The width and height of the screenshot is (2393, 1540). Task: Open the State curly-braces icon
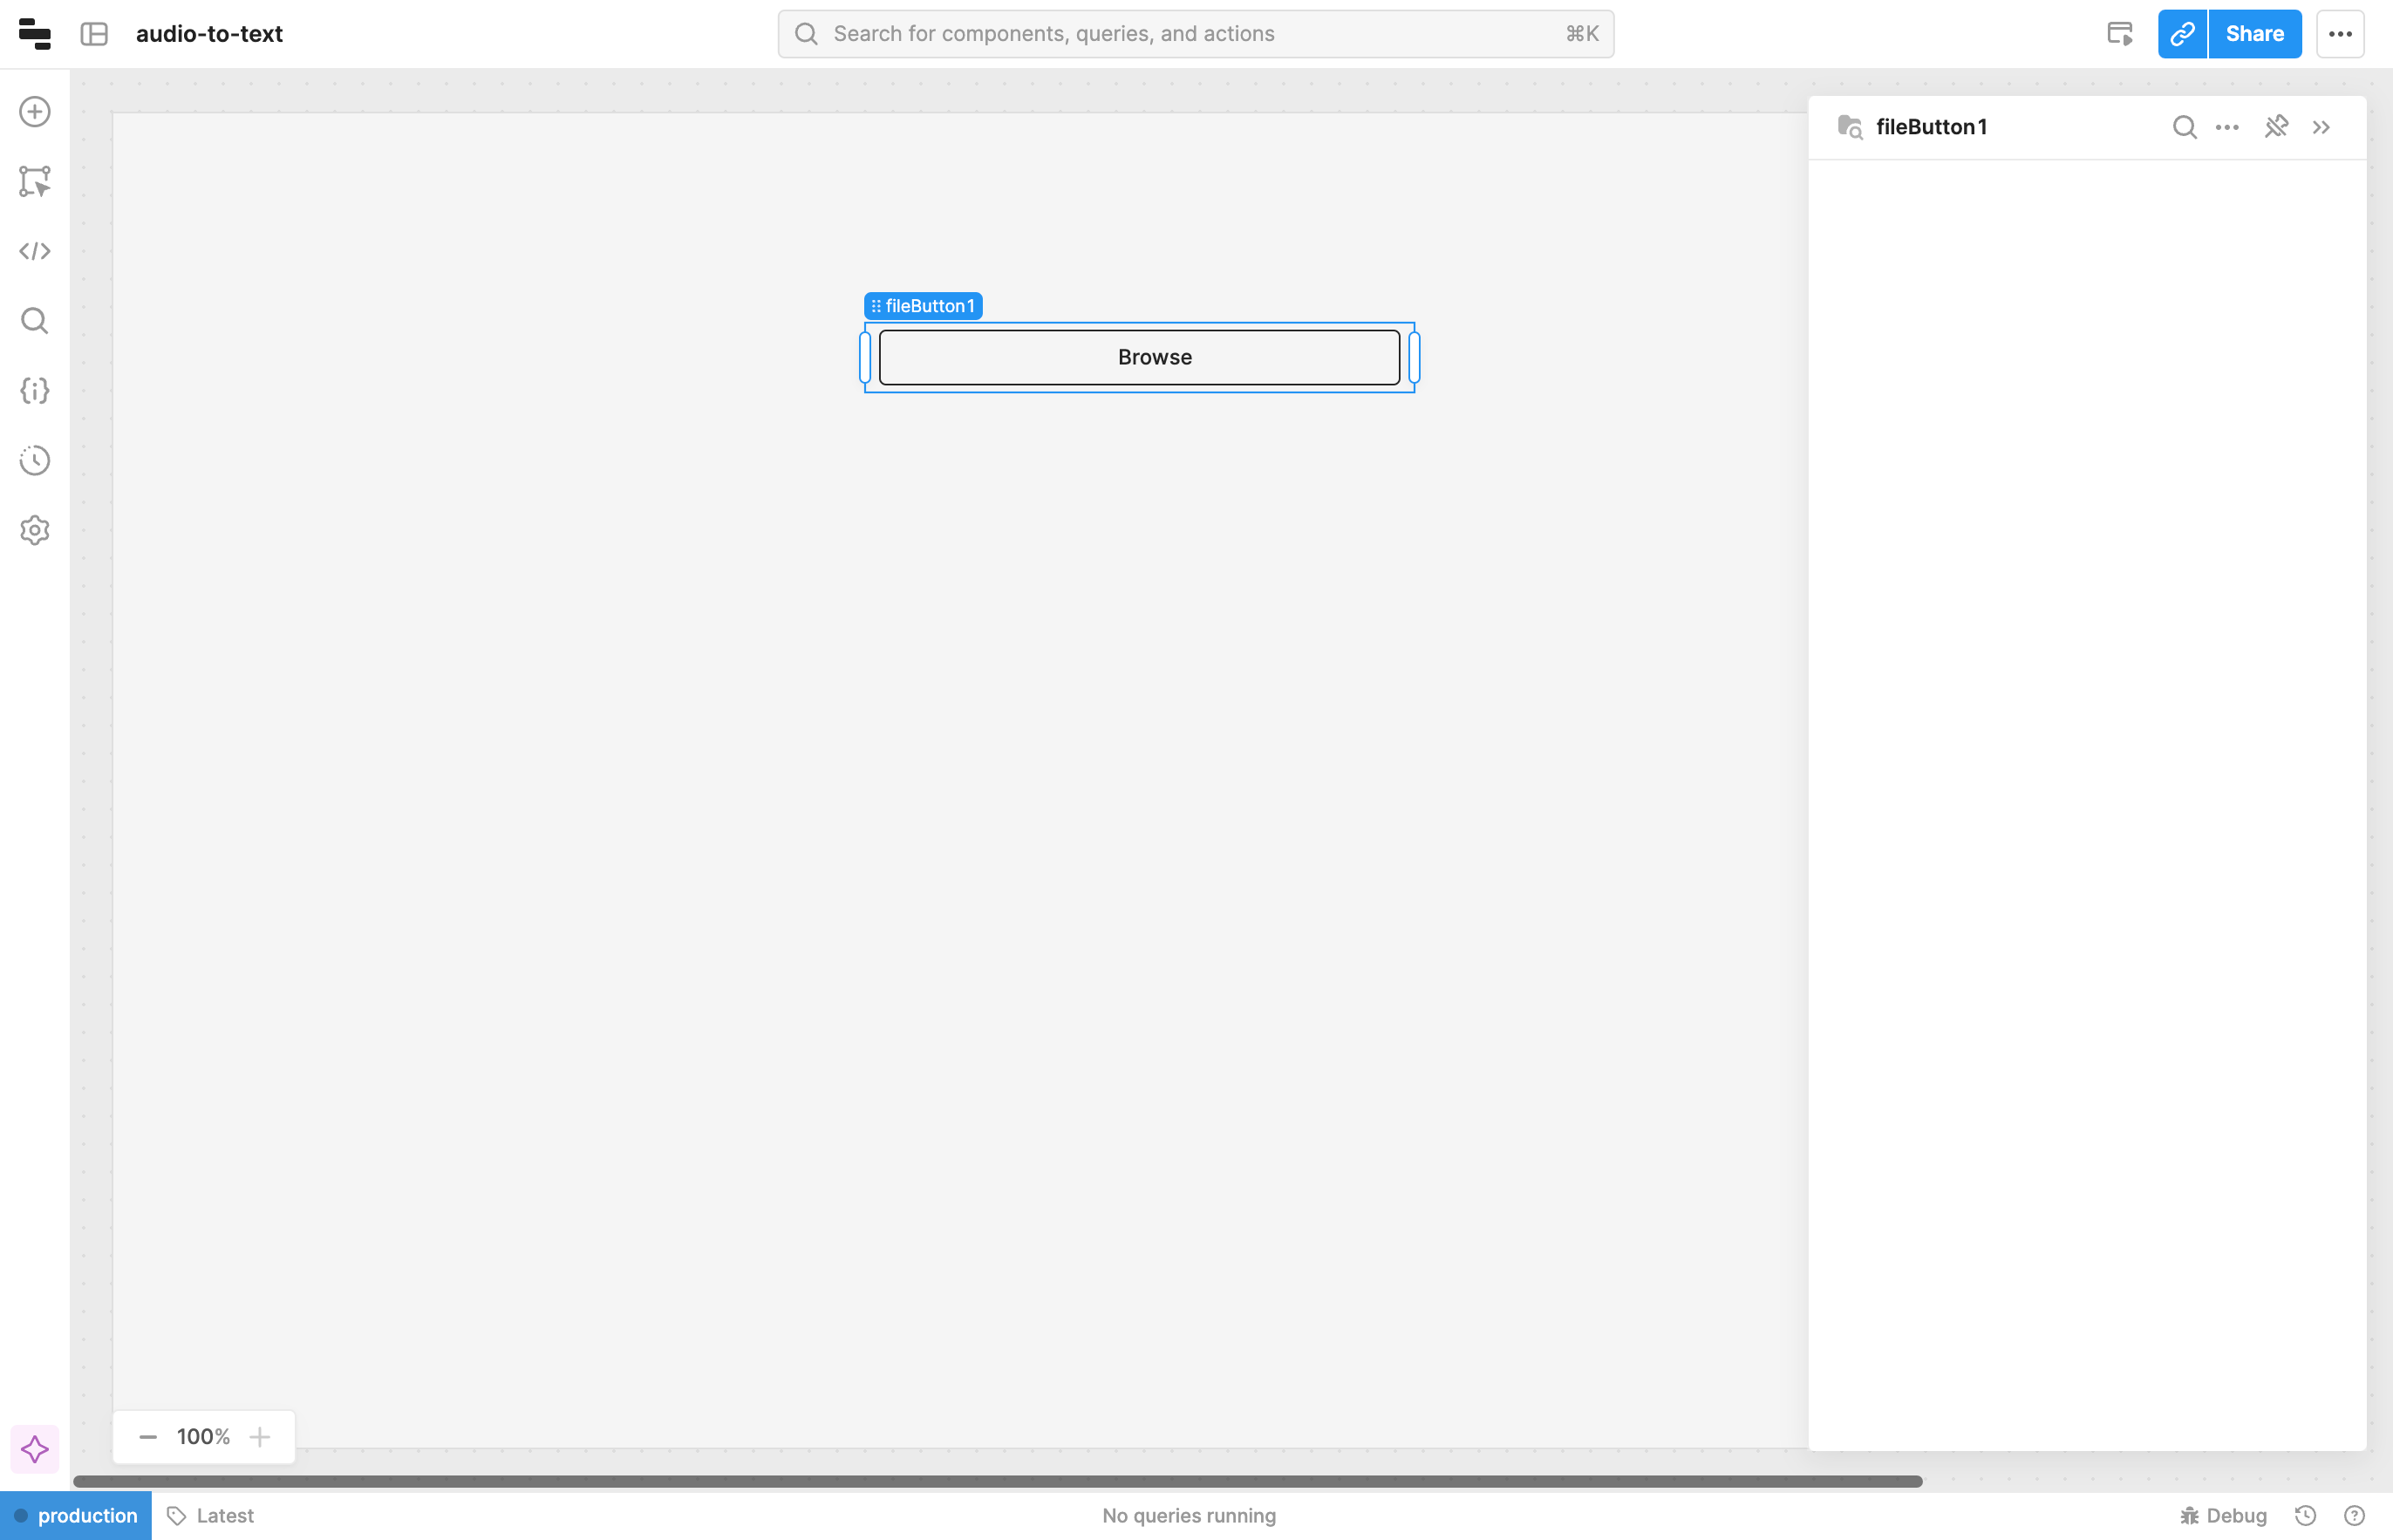35,391
